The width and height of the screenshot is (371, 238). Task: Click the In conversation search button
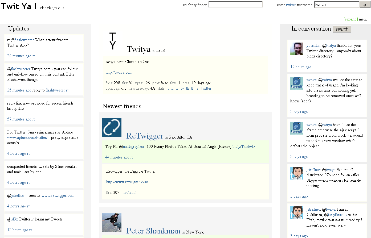pyautogui.click(x=342, y=29)
